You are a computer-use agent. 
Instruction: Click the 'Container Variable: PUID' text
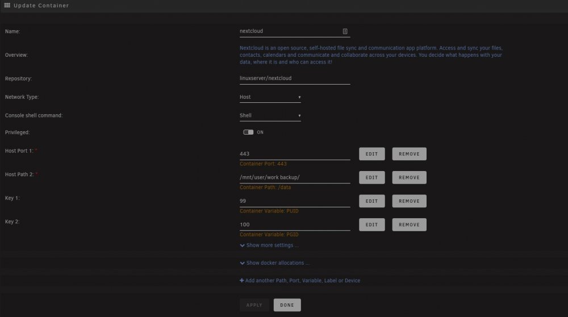tap(269, 211)
